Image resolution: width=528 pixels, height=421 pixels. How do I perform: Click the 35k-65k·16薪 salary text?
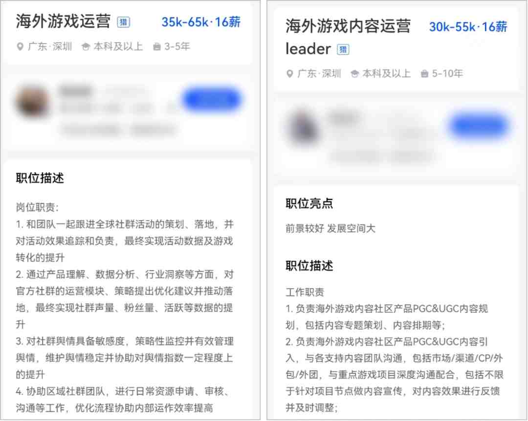click(x=201, y=22)
